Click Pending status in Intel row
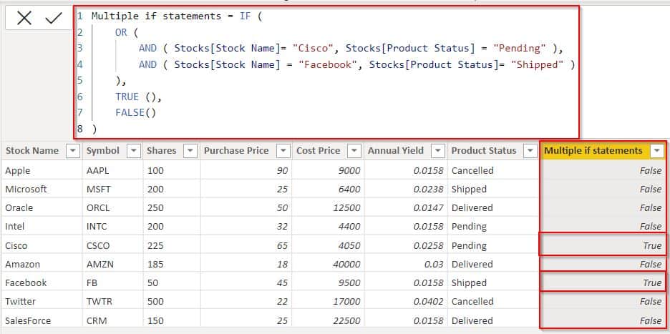 point(469,227)
